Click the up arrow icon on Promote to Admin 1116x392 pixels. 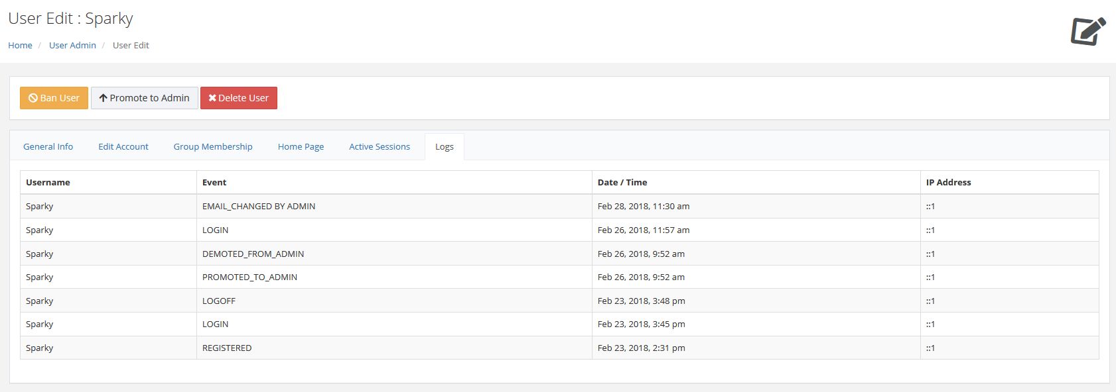pyautogui.click(x=104, y=98)
